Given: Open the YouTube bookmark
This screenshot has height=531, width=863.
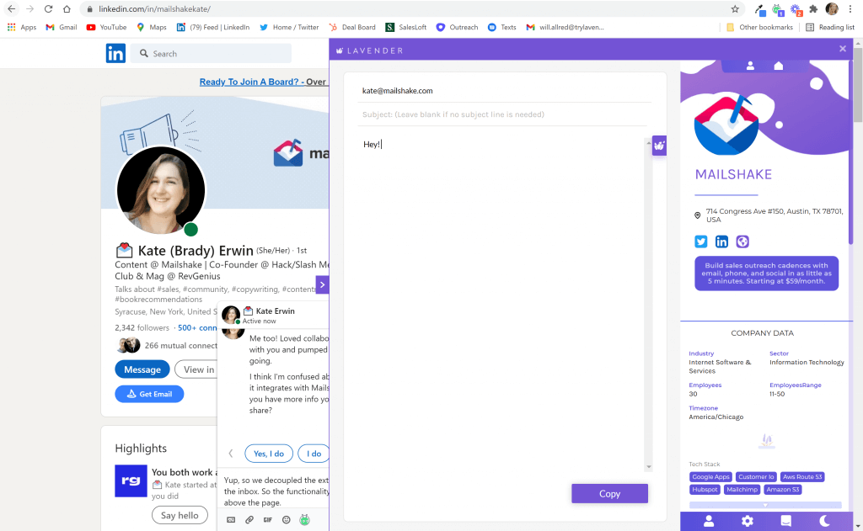Looking at the screenshot, I should coord(106,27).
